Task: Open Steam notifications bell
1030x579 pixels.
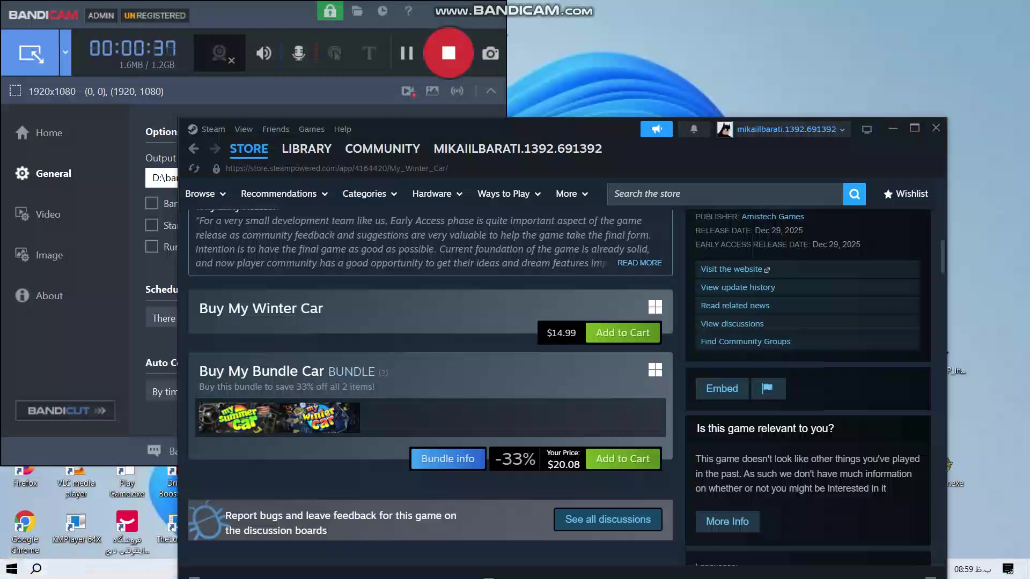Action: point(694,129)
